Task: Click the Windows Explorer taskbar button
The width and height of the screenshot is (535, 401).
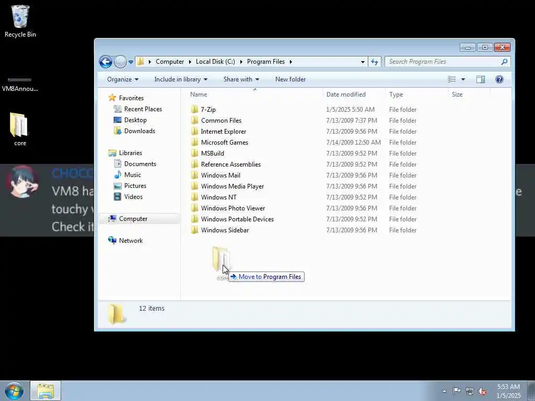Action: tap(45, 391)
